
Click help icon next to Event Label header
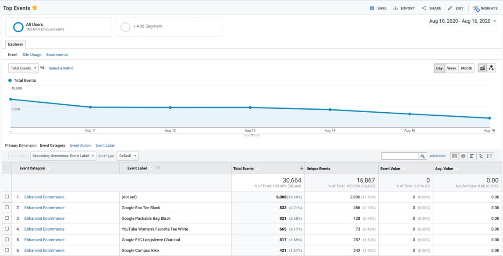point(151,168)
